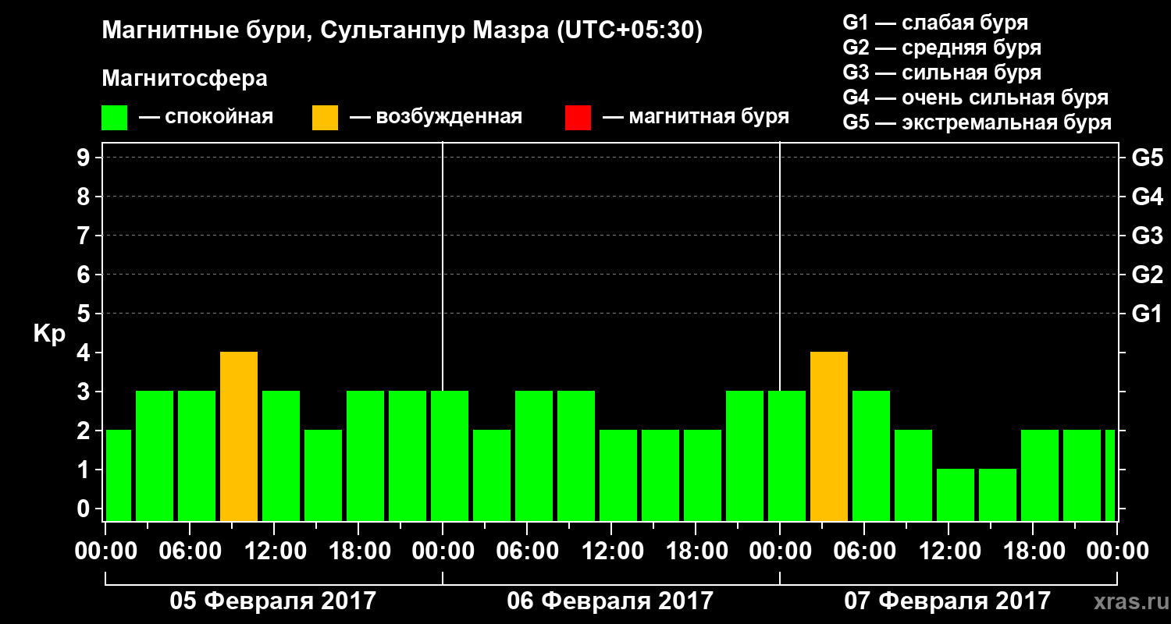Click the '06:00' time label under 07 Февраля
Screen dimensions: 1171x624
pyautogui.click(x=864, y=551)
